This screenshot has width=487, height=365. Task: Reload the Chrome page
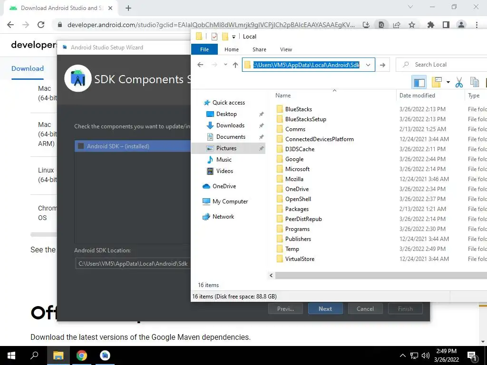click(x=41, y=25)
